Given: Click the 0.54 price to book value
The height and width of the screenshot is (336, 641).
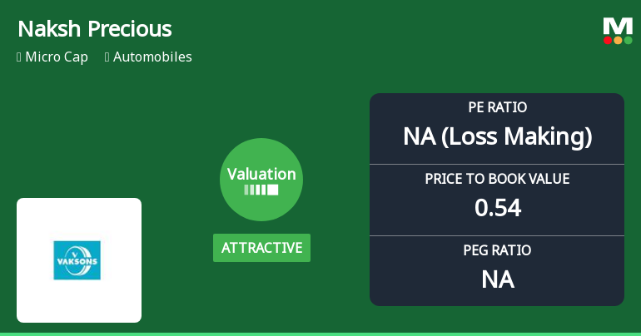Looking at the screenshot, I should pos(497,208).
